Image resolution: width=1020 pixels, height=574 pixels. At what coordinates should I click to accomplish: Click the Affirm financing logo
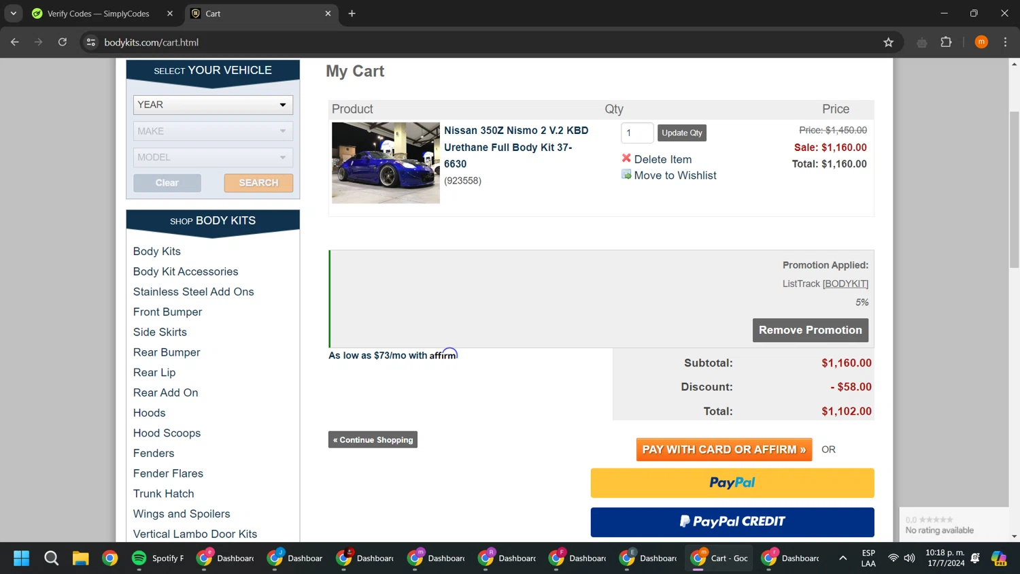[x=443, y=354]
